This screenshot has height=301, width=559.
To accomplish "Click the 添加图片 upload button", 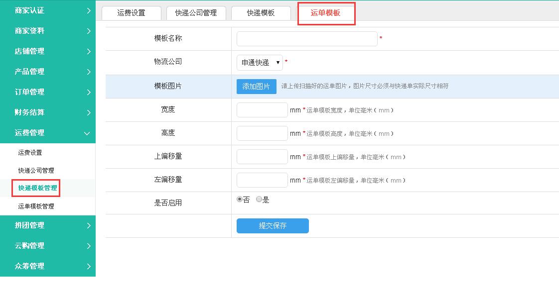I will [x=256, y=86].
